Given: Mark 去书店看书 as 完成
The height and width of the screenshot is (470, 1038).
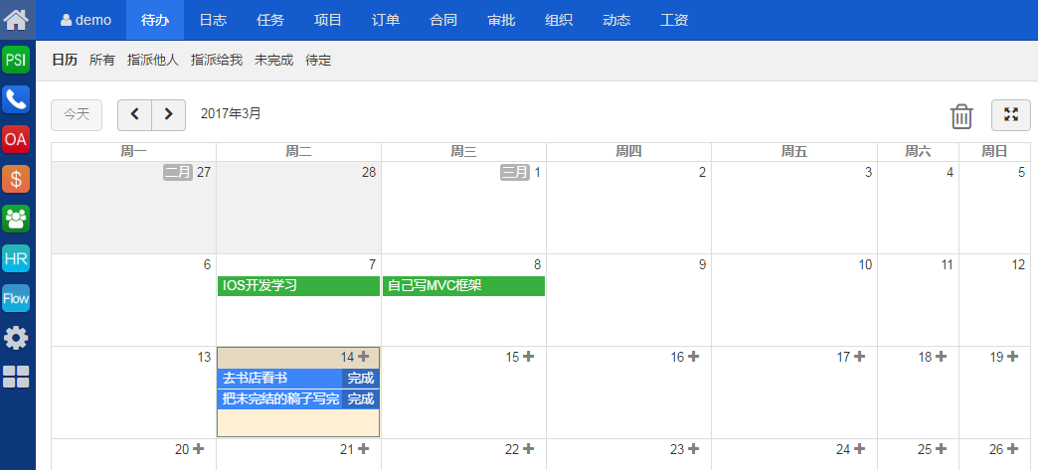Looking at the screenshot, I should pos(361,379).
